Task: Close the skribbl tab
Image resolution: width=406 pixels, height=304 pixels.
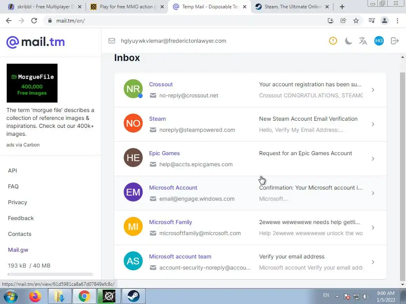Action: pyautogui.click(x=79, y=7)
